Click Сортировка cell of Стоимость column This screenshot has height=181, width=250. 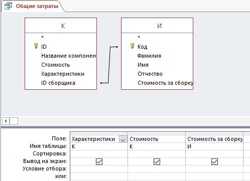tap(157, 154)
